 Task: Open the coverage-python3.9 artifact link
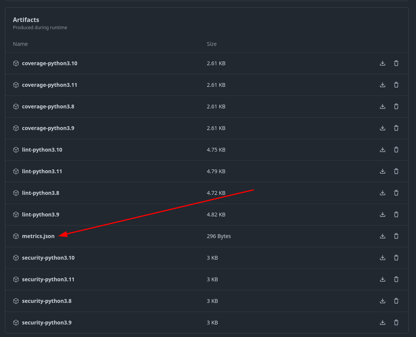[x=48, y=128]
